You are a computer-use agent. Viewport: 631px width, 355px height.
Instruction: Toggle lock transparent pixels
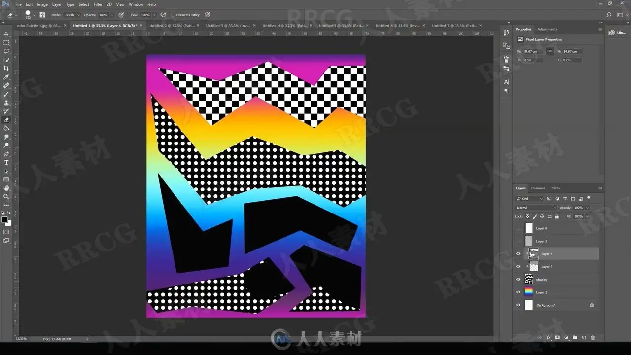pos(527,216)
